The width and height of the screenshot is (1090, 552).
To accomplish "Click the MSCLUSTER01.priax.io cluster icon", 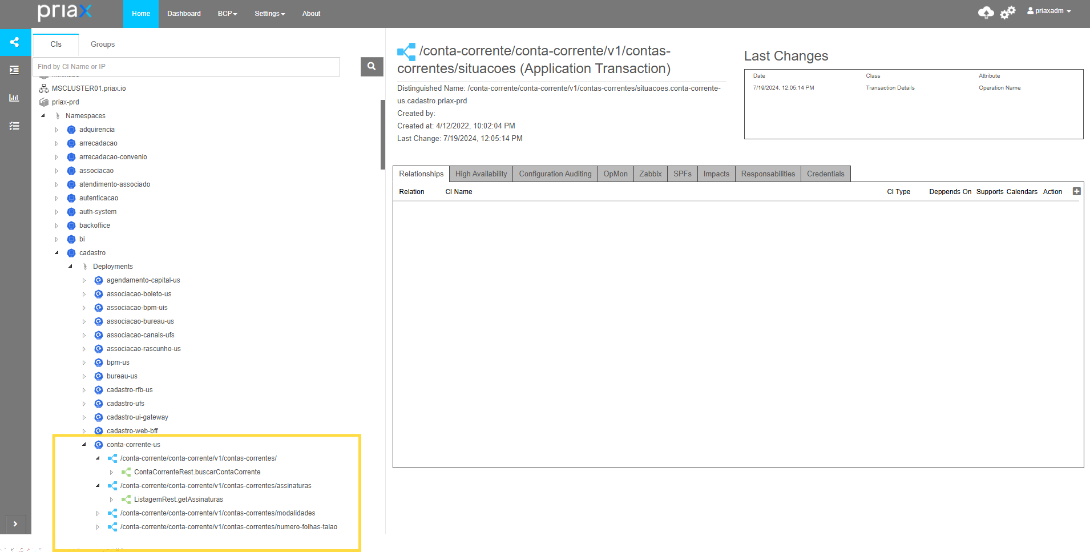I will (x=44, y=88).
